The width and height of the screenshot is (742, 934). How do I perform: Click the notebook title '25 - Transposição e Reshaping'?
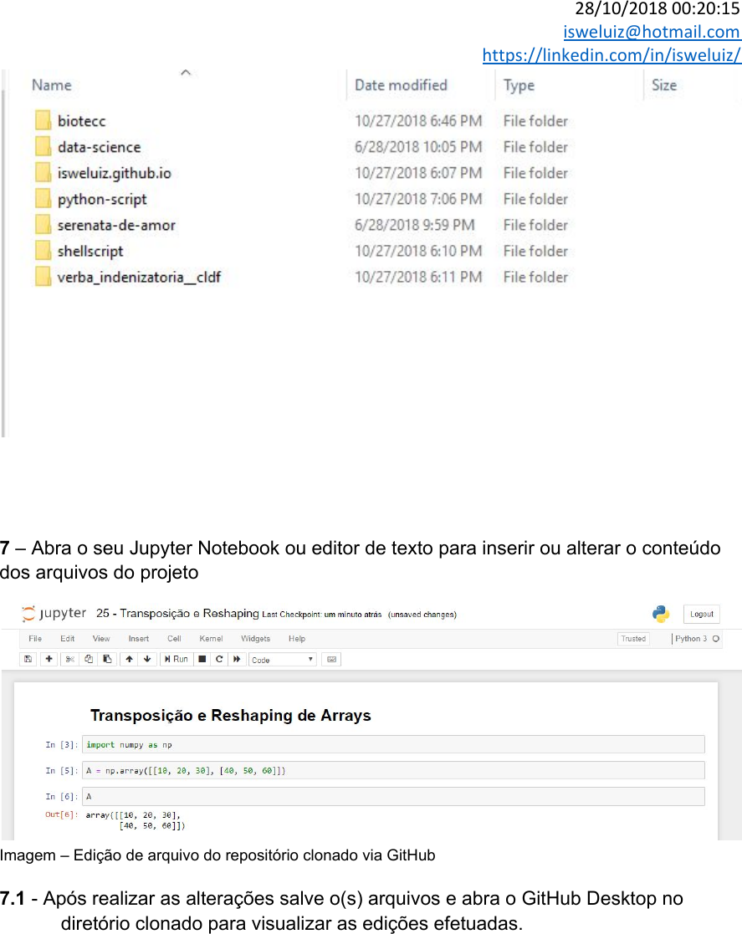pyautogui.click(x=177, y=614)
